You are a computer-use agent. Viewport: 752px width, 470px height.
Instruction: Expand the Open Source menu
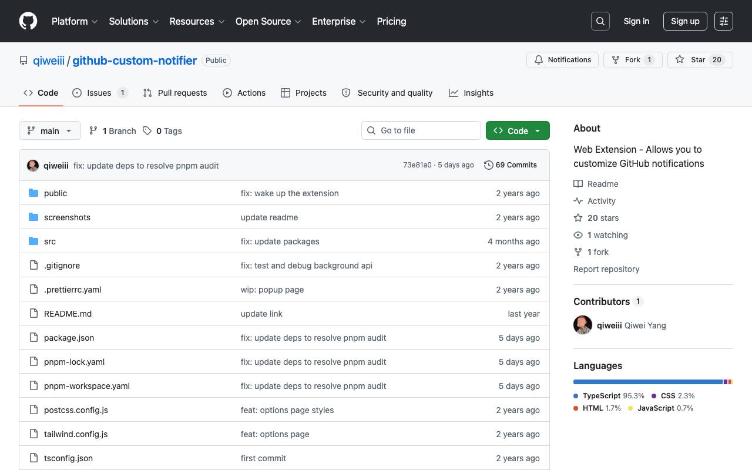point(268,21)
